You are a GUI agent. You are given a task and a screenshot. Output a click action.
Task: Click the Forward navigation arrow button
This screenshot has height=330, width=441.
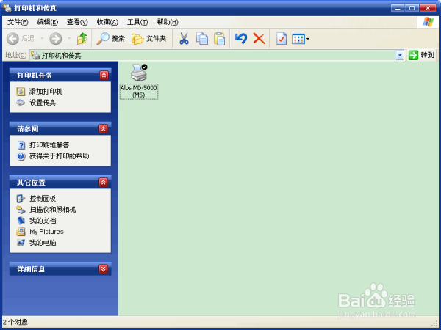56,39
